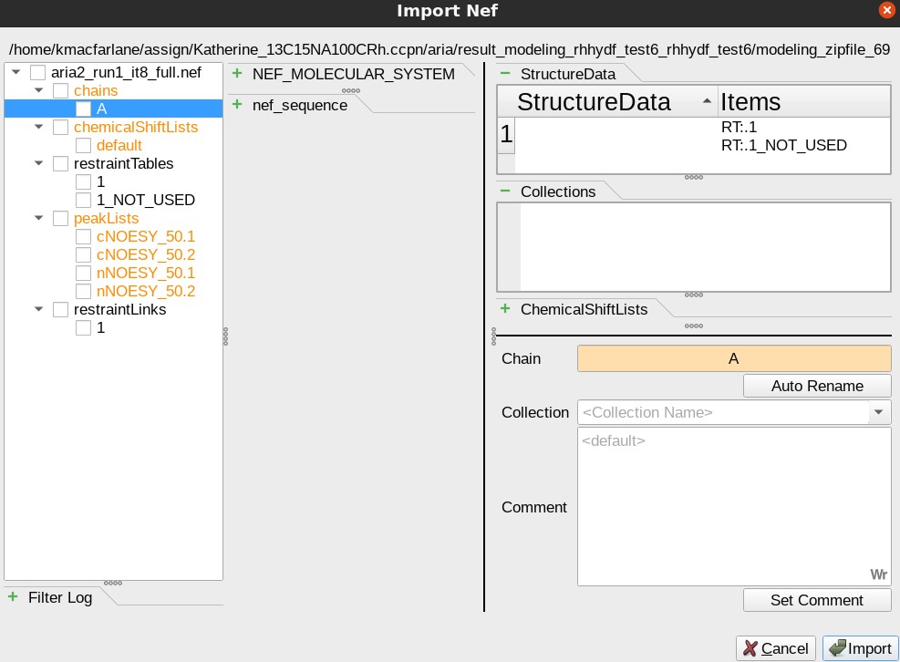Check the nNOESY_50.2 peak list
This screenshot has width=900, height=662.
(x=84, y=291)
